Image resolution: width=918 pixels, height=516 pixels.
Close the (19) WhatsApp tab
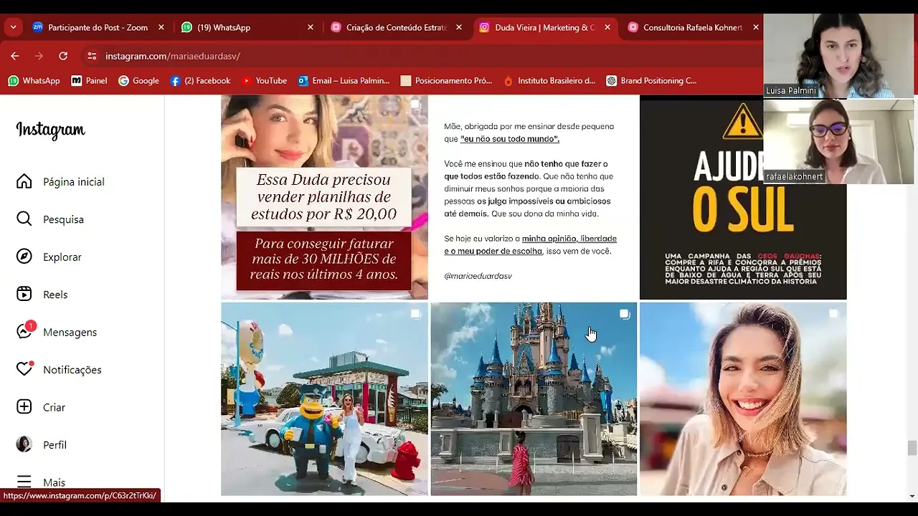click(311, 27)
